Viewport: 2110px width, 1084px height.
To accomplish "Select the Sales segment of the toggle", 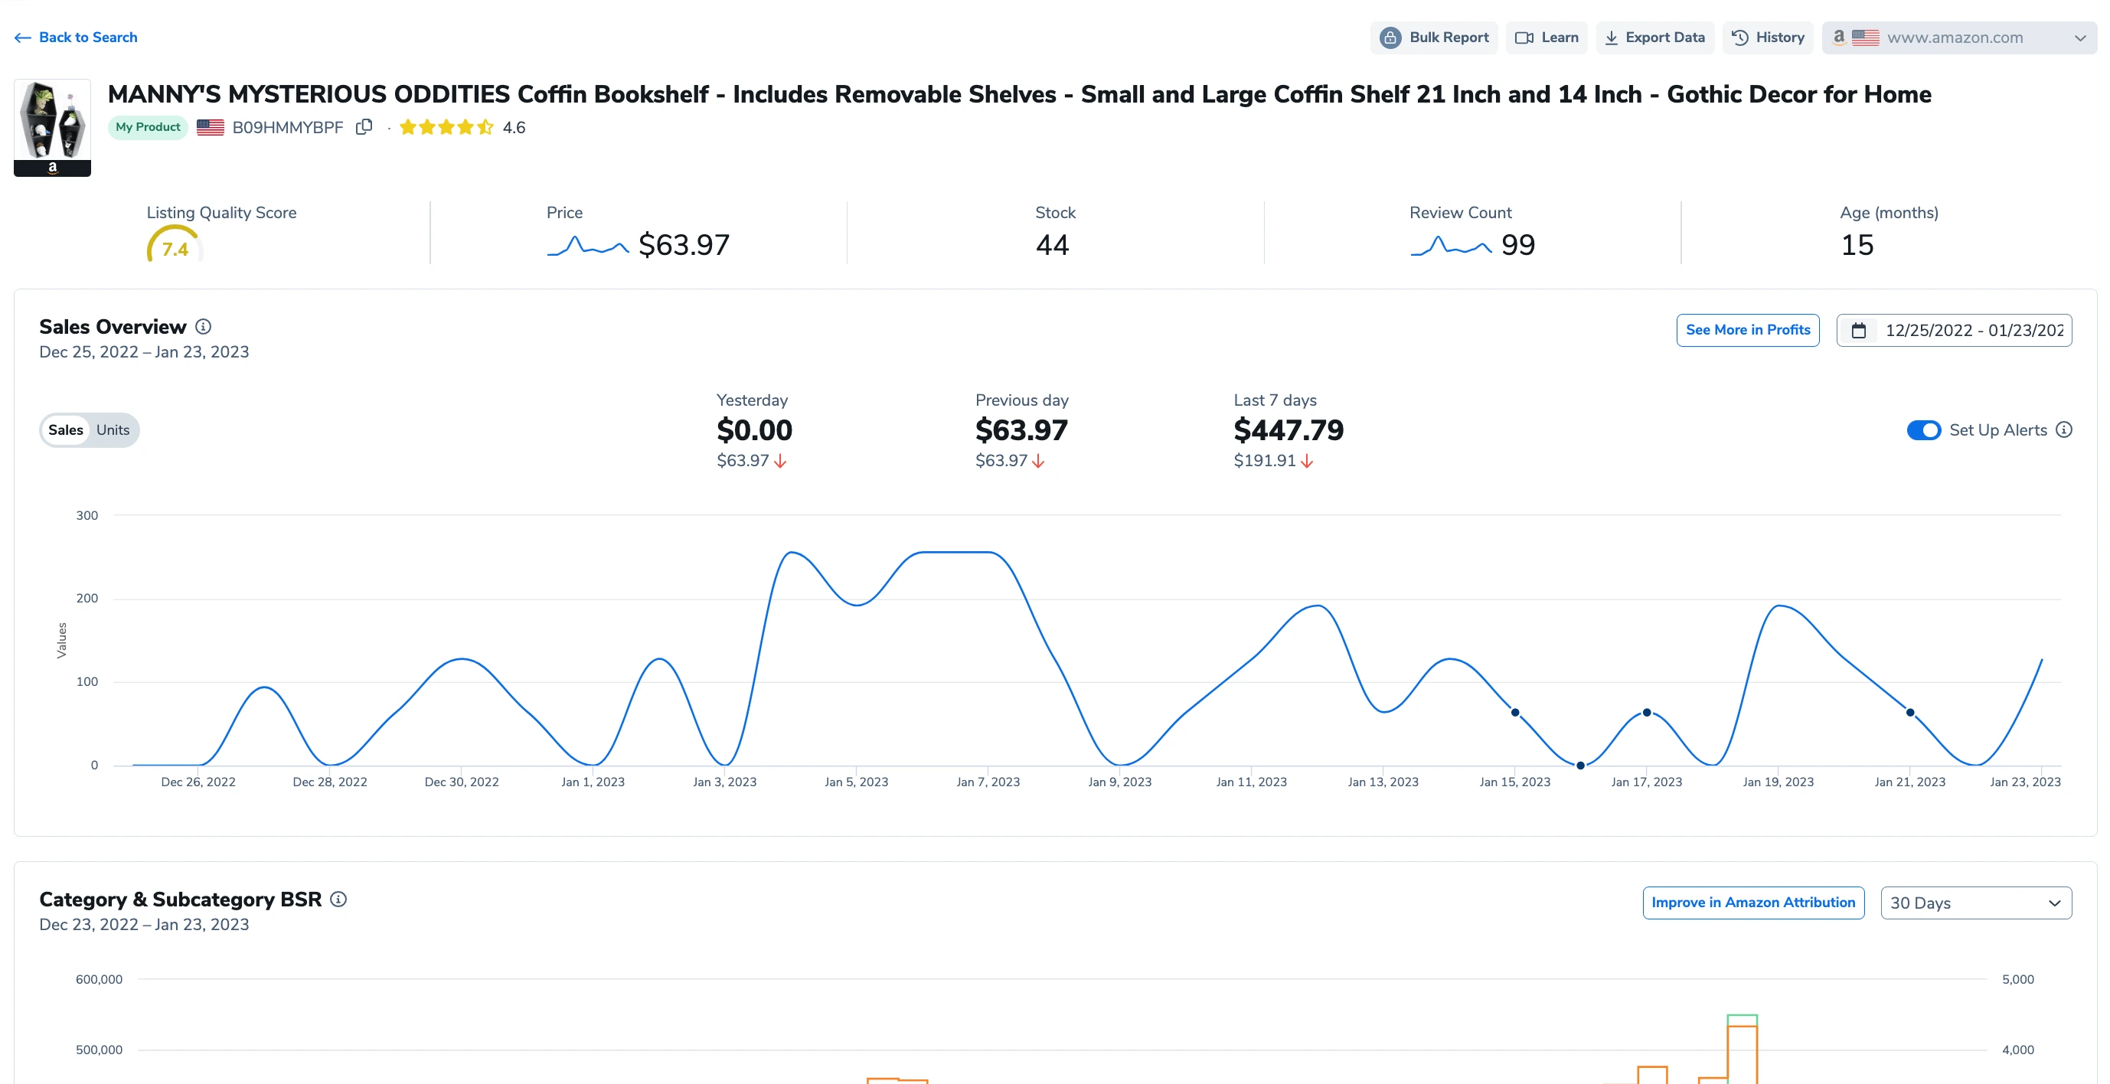I will coord(66,429).
